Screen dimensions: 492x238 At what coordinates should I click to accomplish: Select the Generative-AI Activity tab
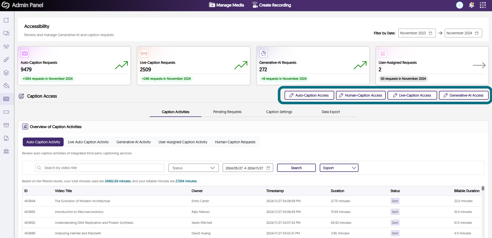(133, 142)
